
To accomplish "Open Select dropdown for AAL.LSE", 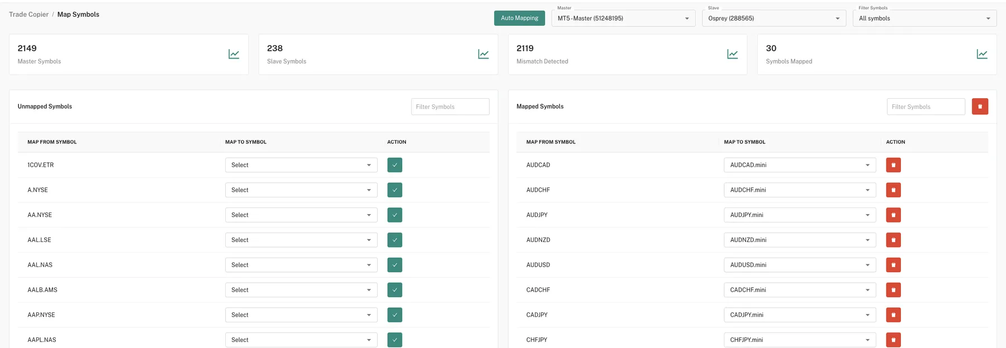I will click(x=301, y=240).
